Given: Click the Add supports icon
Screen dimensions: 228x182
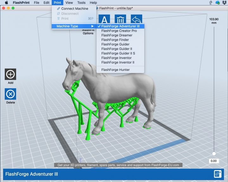Looking at the screenshot, I should pyautogui.click(x=10, y=74).
